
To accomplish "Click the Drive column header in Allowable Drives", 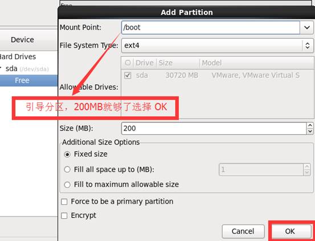I will click(145, 63).
